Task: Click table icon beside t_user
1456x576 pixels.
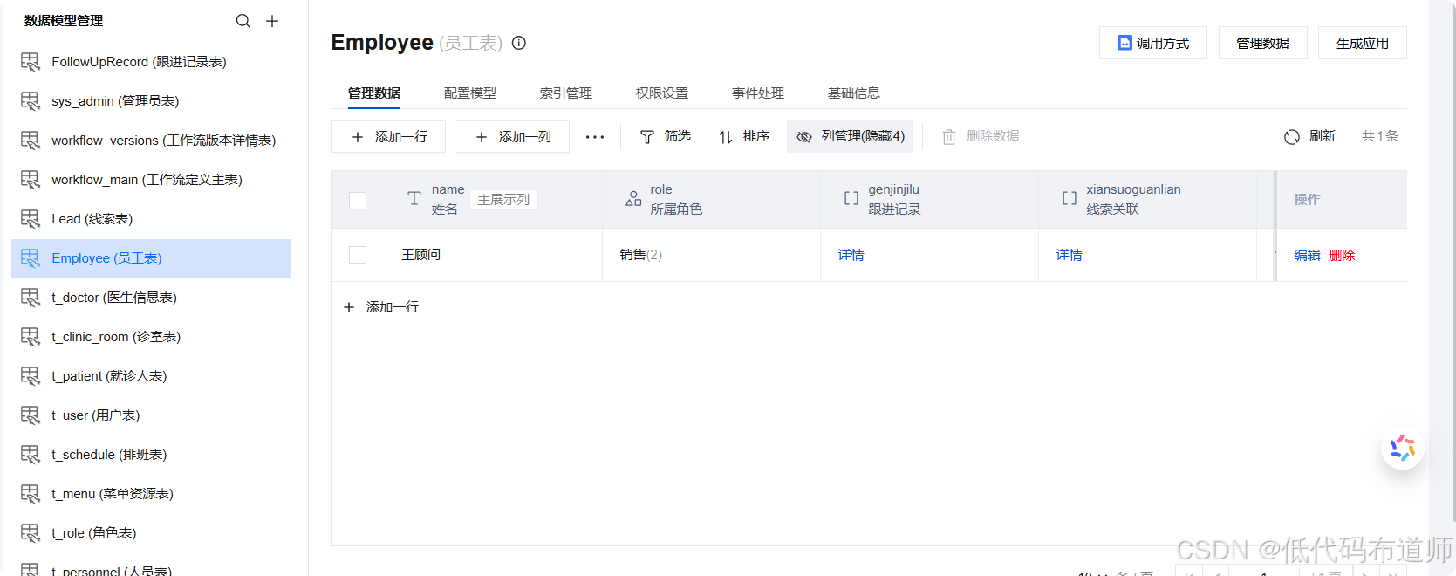Action: (x=31, y=415)
